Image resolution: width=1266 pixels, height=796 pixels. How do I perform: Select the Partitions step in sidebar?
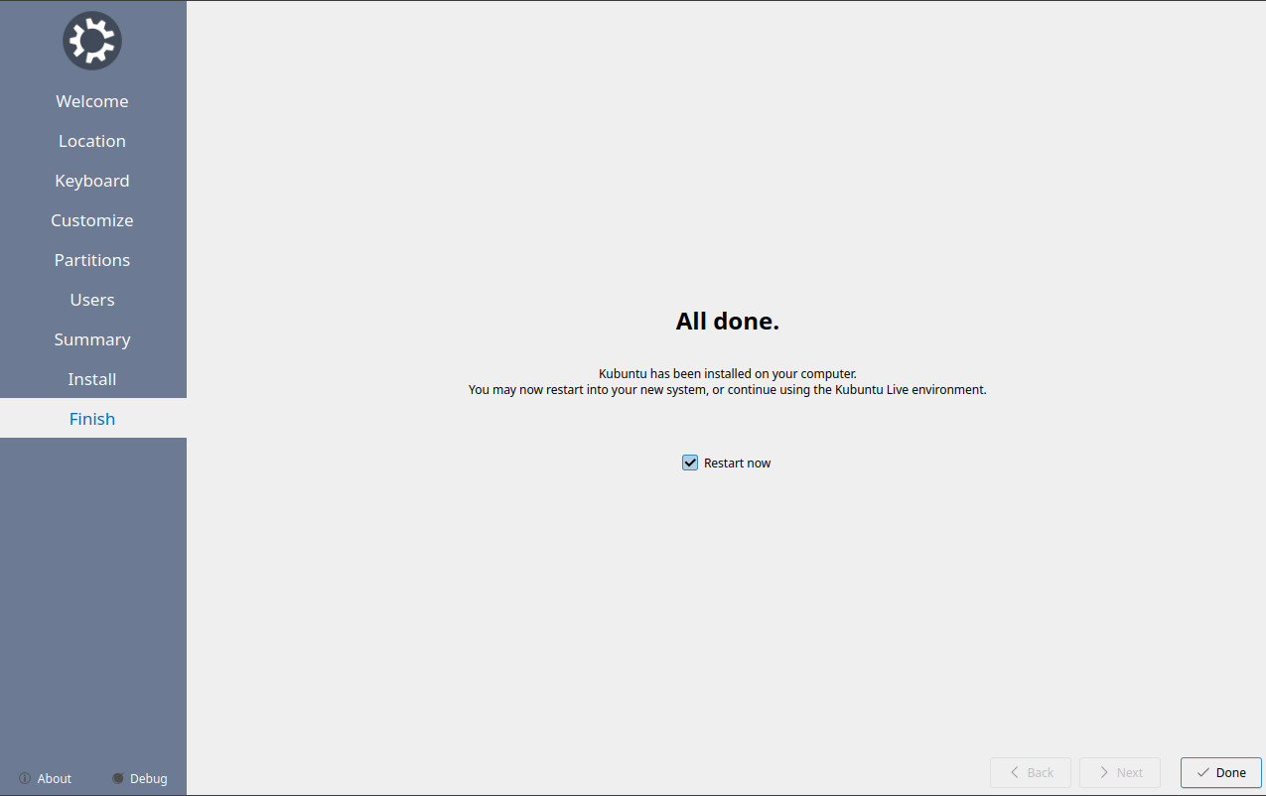pos(92,260)
